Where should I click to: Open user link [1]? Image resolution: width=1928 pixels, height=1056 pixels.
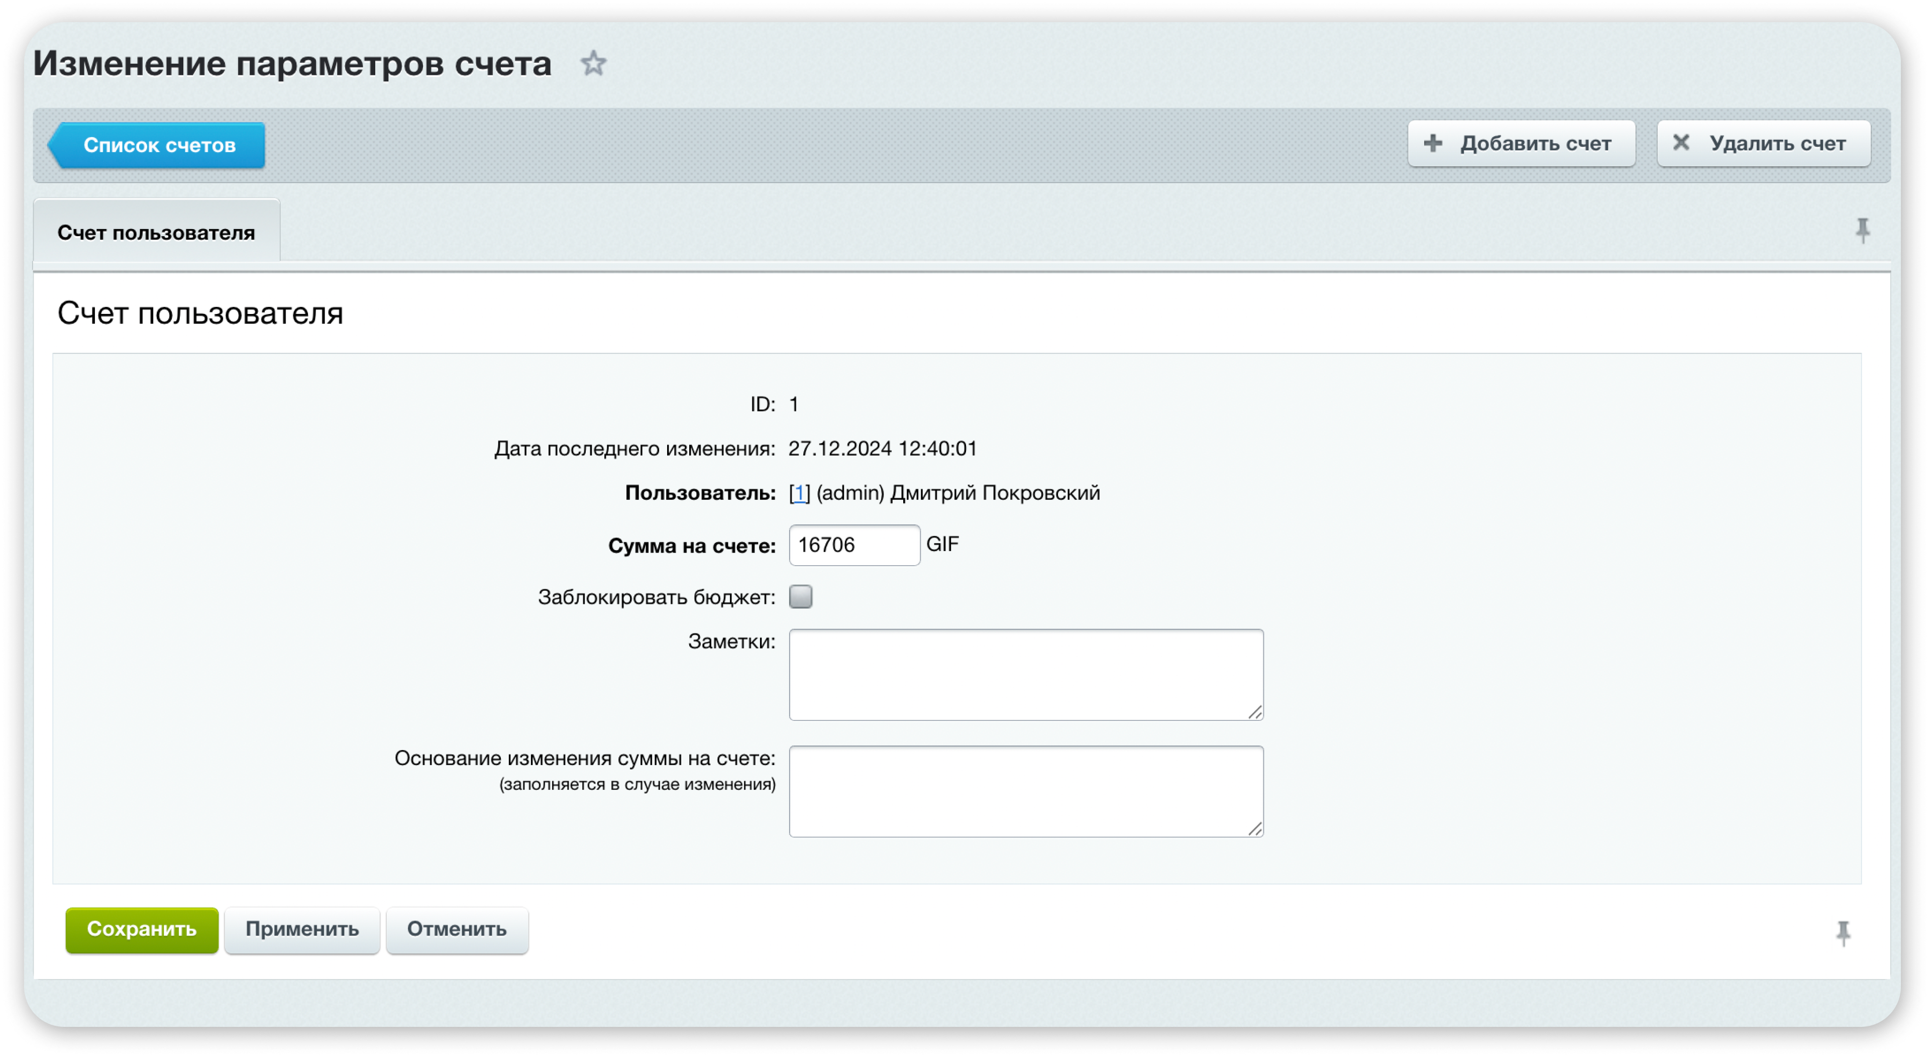799,493
